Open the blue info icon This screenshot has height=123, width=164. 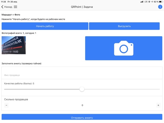pyautogui.click(x=160, y=7)
